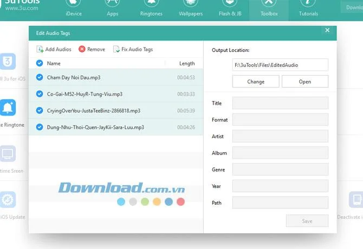Click the Name column header
This screenshot has width=363, height=249.
point(54,63)
